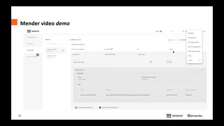Click the devices count icon in the header
The height and width of the screenshot is (126, 224).
point(161,31)
